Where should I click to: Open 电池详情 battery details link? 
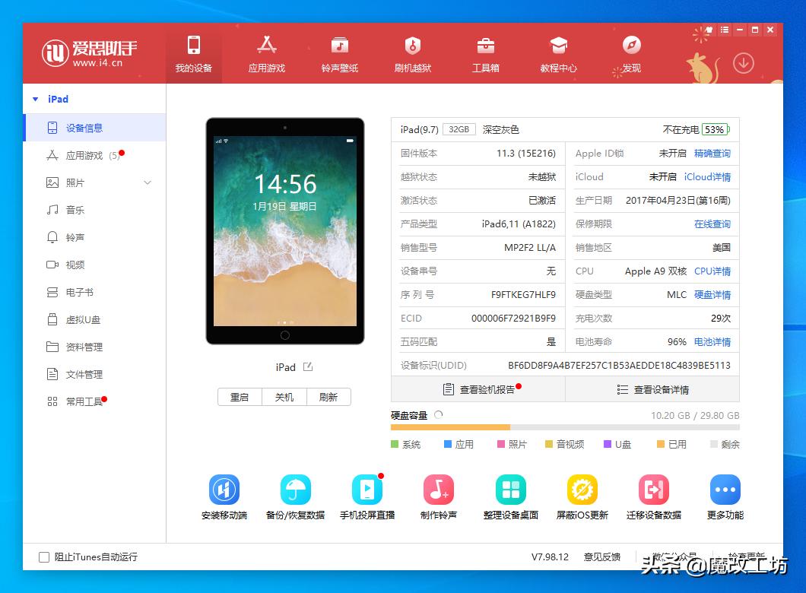pos(715,341)
